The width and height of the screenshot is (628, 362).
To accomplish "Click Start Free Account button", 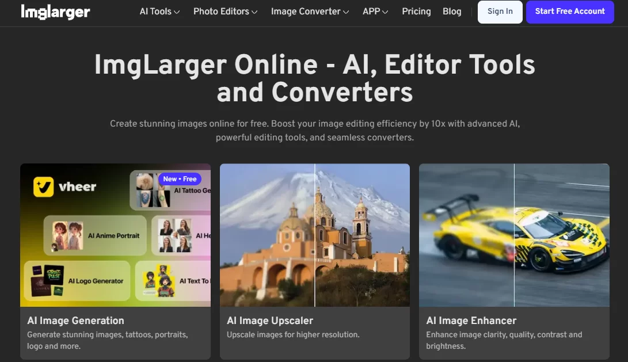I will pos(570,12).
